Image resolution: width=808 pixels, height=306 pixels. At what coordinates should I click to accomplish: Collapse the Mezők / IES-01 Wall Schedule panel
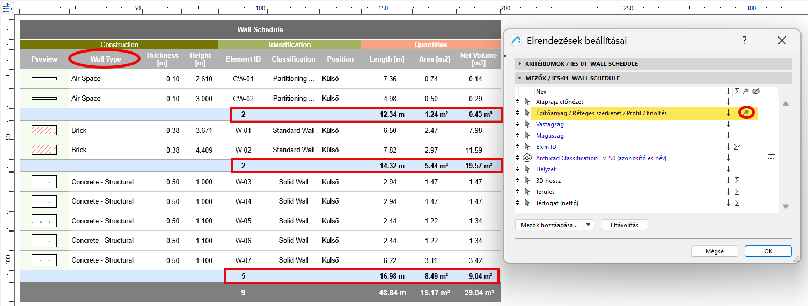[520, 78]
